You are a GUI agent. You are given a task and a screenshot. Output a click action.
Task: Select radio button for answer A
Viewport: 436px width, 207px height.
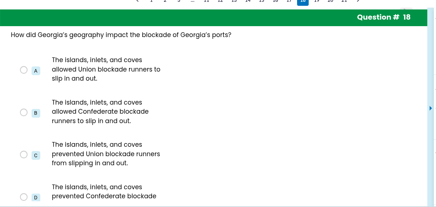click(x=24, y=70)
